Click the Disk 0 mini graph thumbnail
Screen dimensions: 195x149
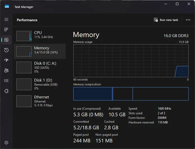coord(24,67)
